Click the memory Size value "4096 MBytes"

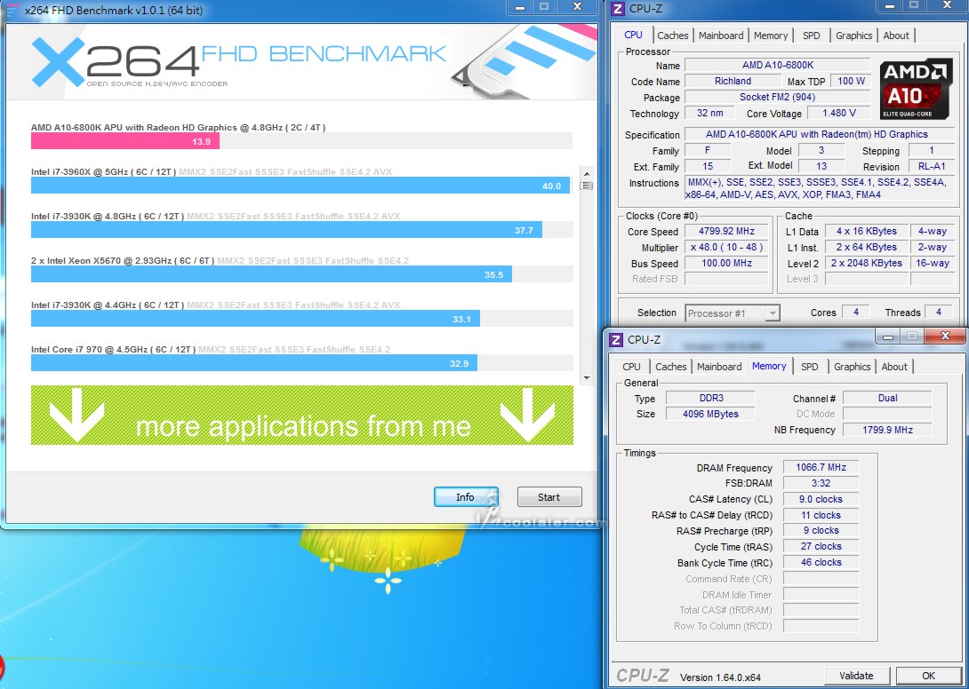point(710,415)
